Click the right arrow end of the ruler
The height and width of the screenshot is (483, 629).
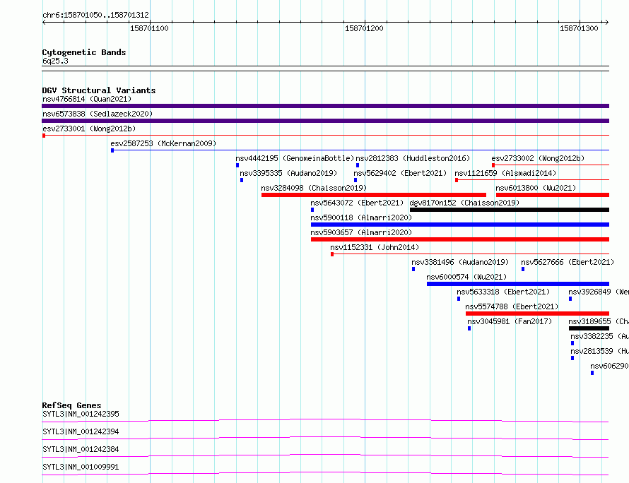(606, 22)
